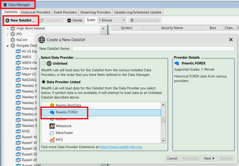
Task: Open the Streaming Providers tab
Action: coord(95,12)
